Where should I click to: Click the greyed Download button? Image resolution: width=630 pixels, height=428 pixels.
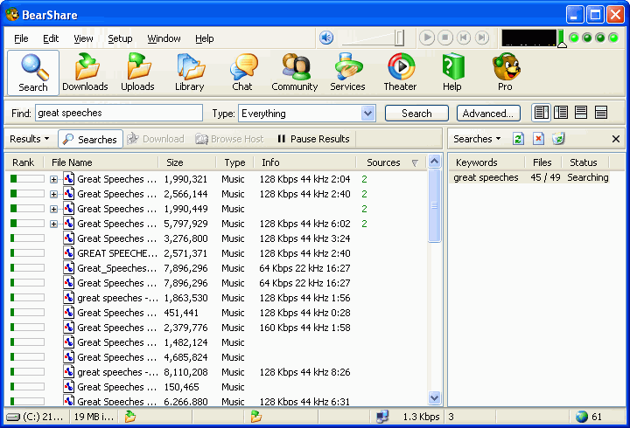[156, 139]
